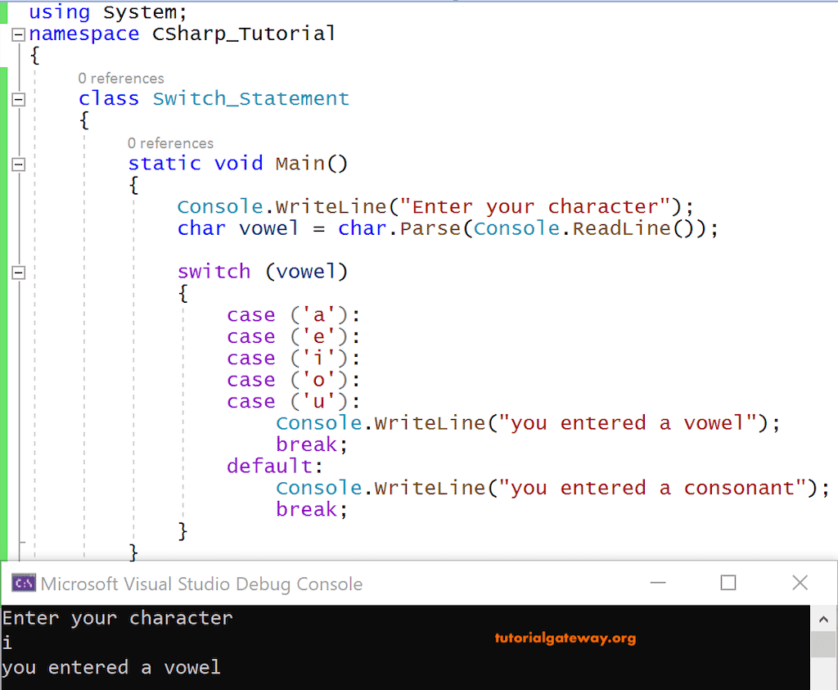
Task: Click console output 'you entered a vowel'
Action: point(111,668)
